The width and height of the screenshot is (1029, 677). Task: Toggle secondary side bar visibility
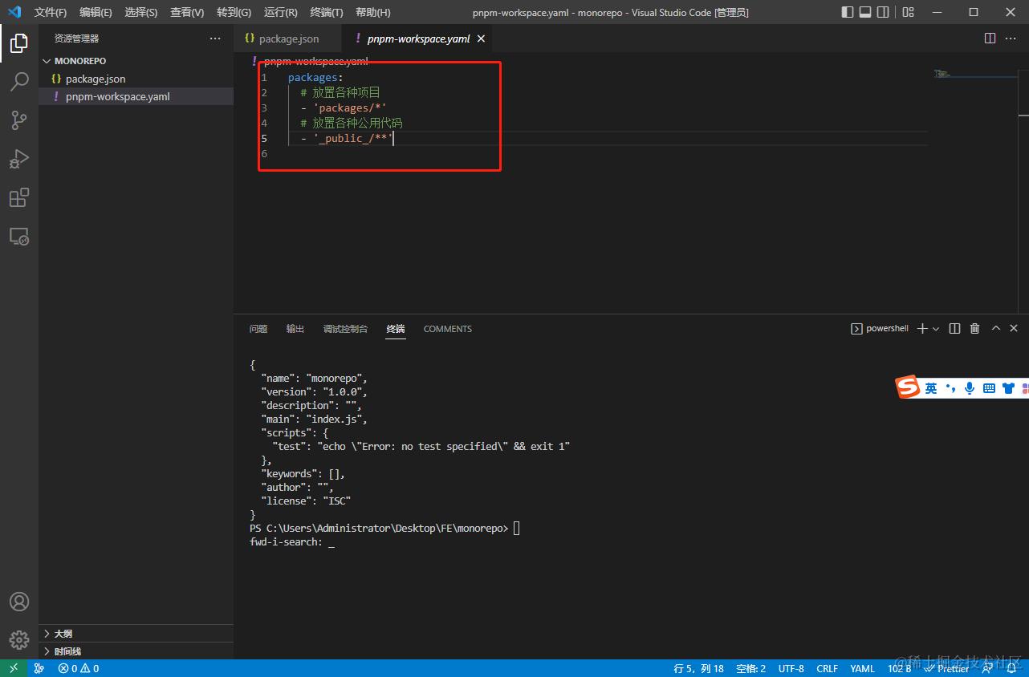click(x=883, y=12)
